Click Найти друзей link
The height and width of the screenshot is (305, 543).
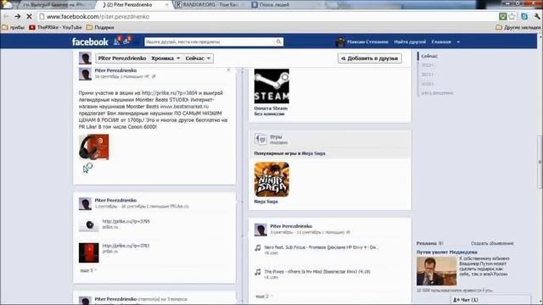(x=410, y=42)
